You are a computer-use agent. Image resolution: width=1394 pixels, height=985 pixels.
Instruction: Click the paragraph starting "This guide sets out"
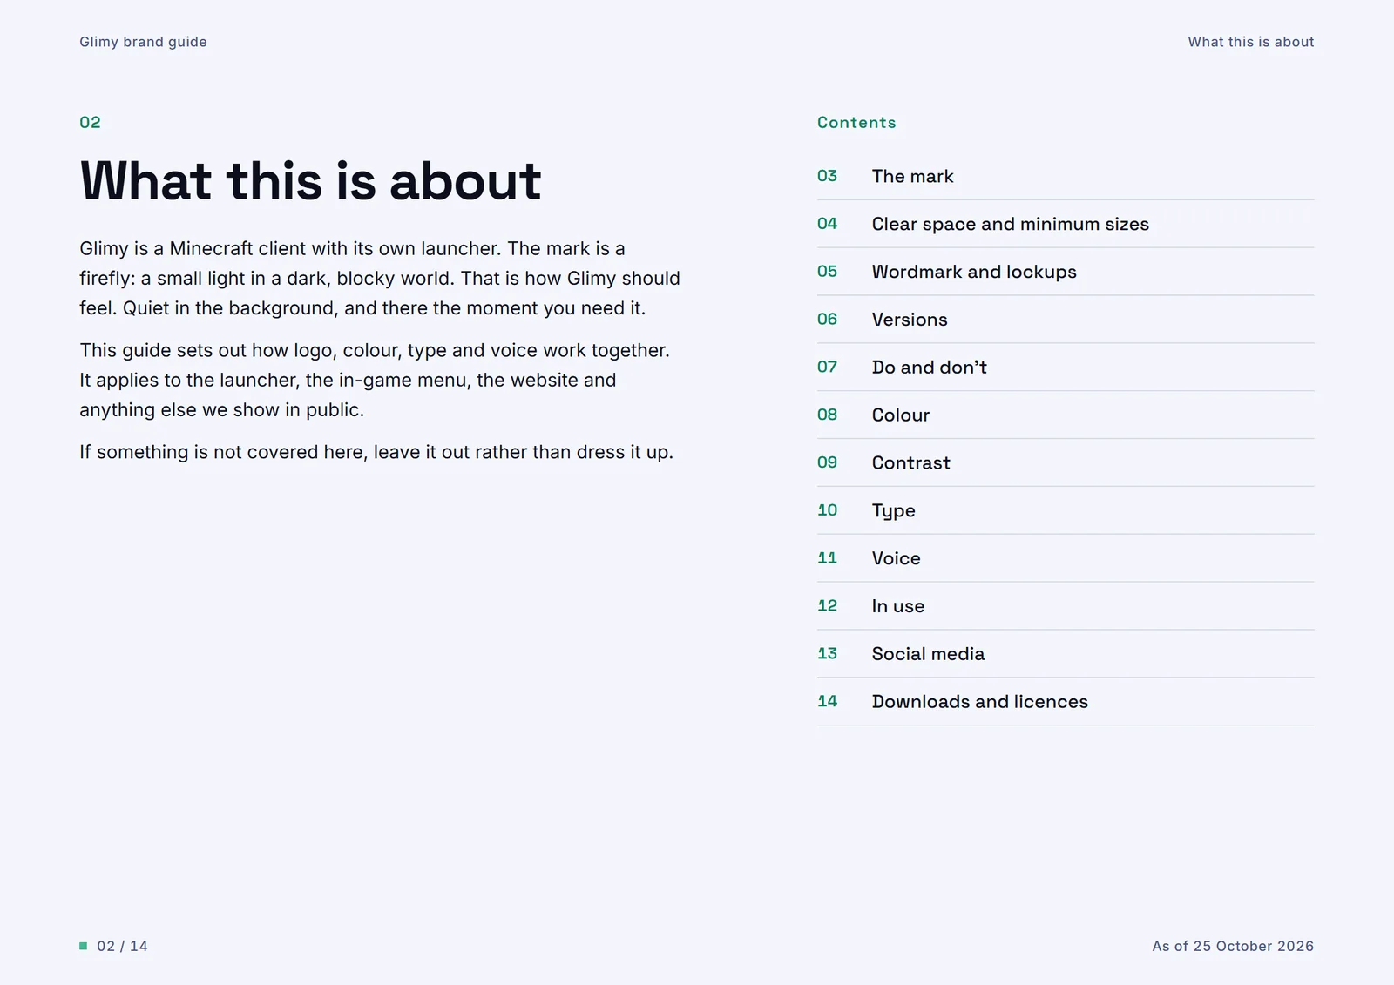pyautogui.click(x=375, y=381)
